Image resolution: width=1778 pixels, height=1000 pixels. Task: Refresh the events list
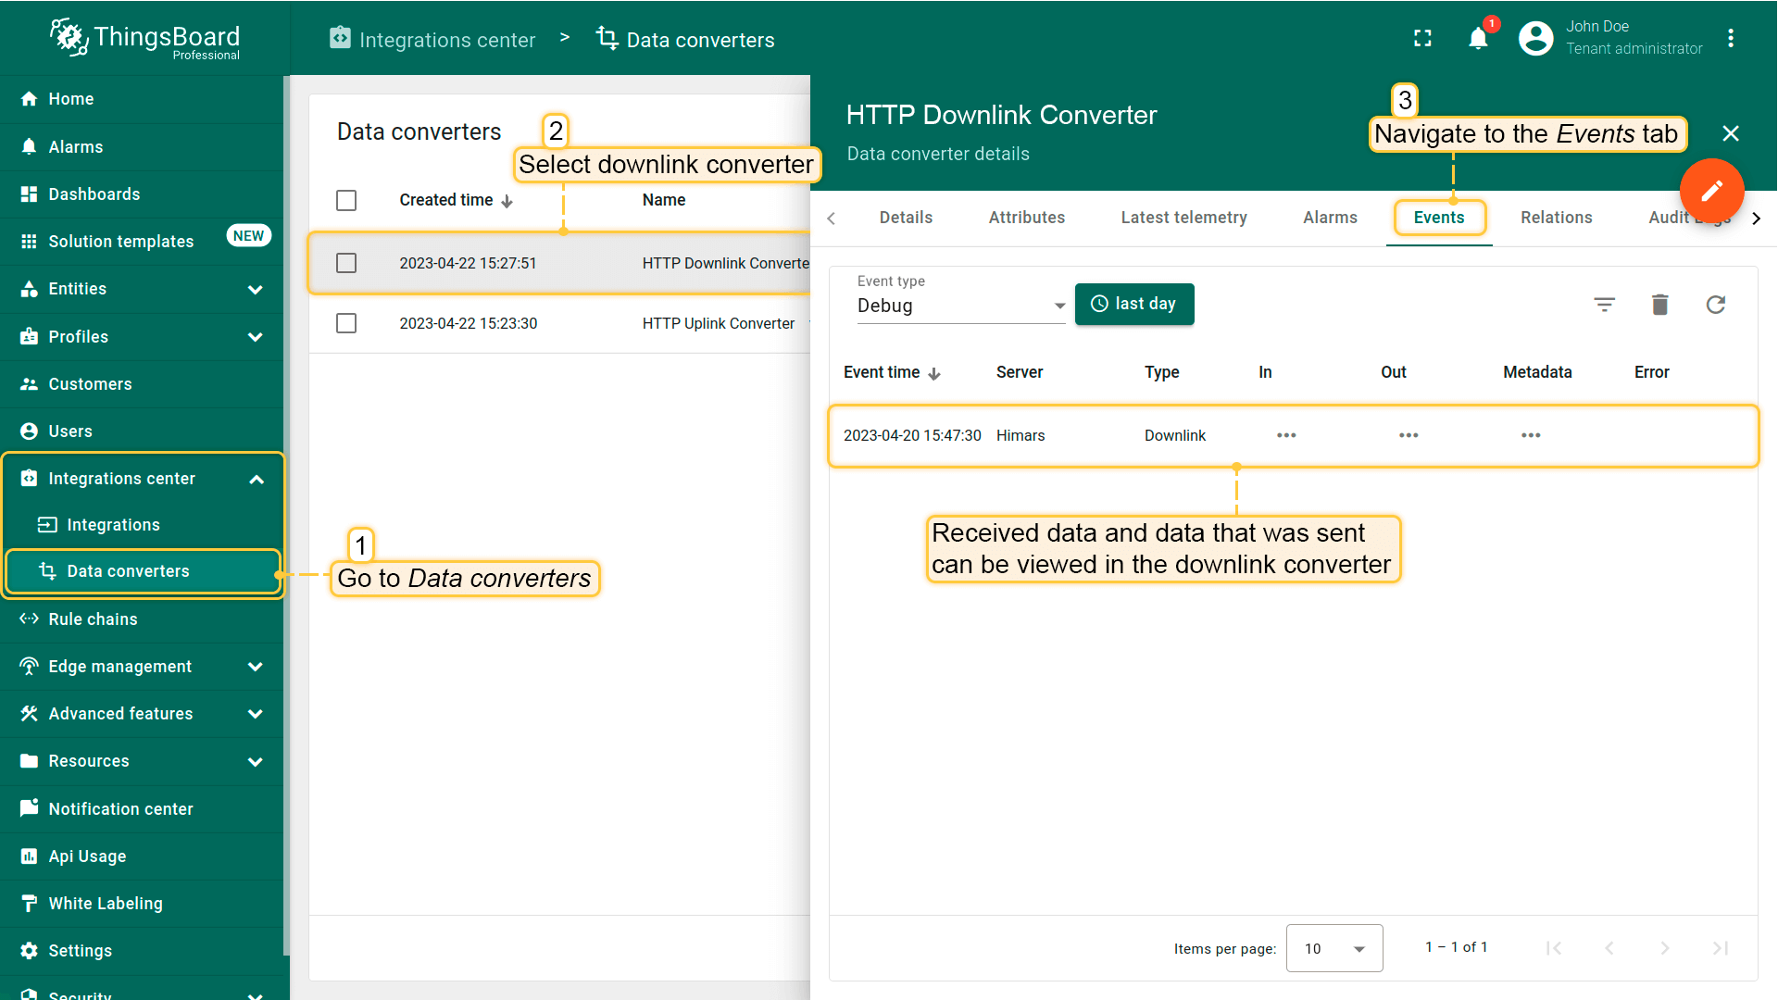click(x=1715, y=305)
